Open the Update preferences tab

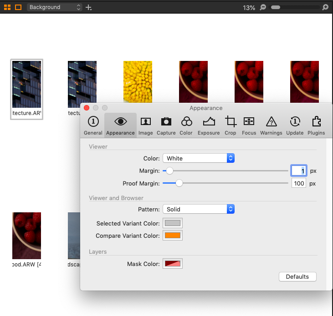click(295, 125)
